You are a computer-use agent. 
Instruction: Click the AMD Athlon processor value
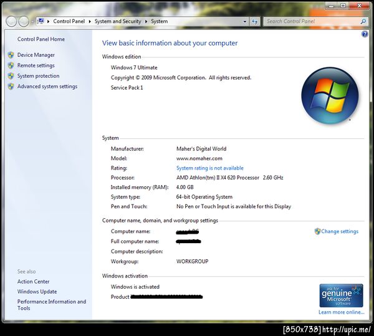coord(229,178)
